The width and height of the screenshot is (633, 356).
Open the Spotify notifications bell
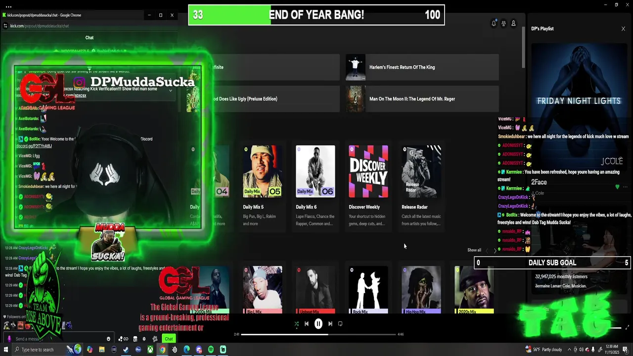point(494,23)
